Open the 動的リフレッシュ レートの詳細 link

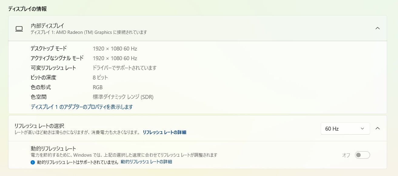pyautogui.click(x=146, y=162)
